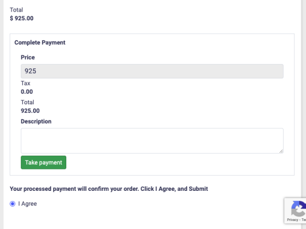Click the Price field label
Viewport: 306px width, 229px height.
coord(28,57)
